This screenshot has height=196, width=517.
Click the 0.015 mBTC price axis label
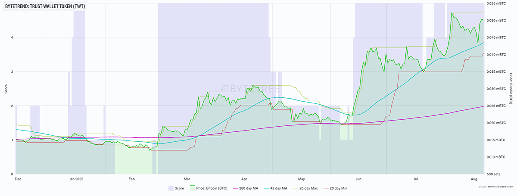tap(495, 140)
